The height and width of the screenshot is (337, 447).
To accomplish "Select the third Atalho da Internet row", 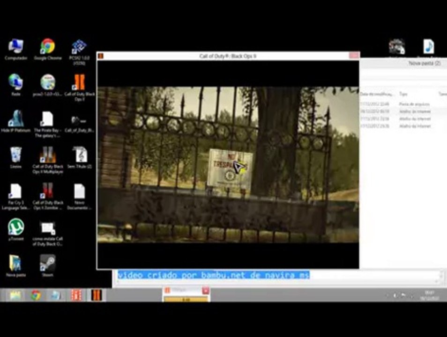I will [403, 126].
